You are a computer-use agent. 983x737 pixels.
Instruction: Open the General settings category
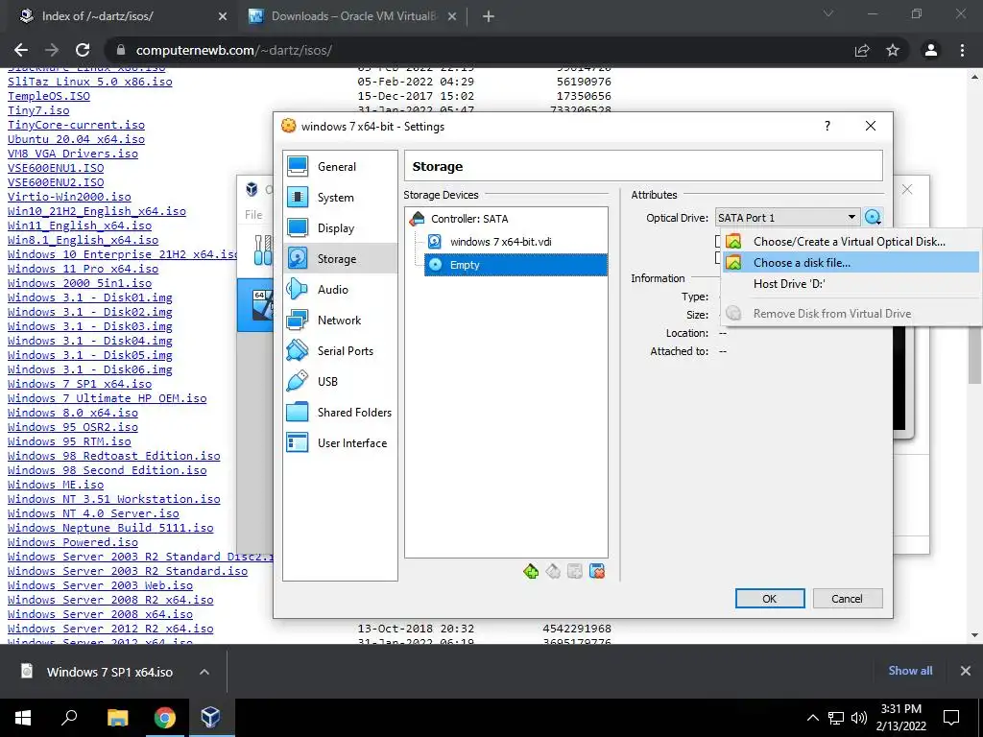340,166
